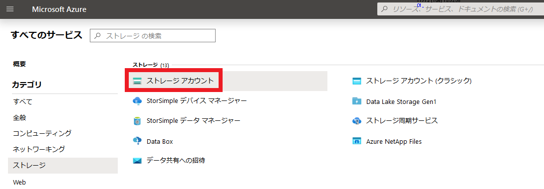Click the StorSimple データ マネージャー icon
Viewport: 544px width, 189px height.
(x=138, y=121)
